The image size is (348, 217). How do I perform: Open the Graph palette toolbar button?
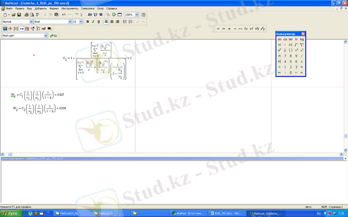click(10, 29)
